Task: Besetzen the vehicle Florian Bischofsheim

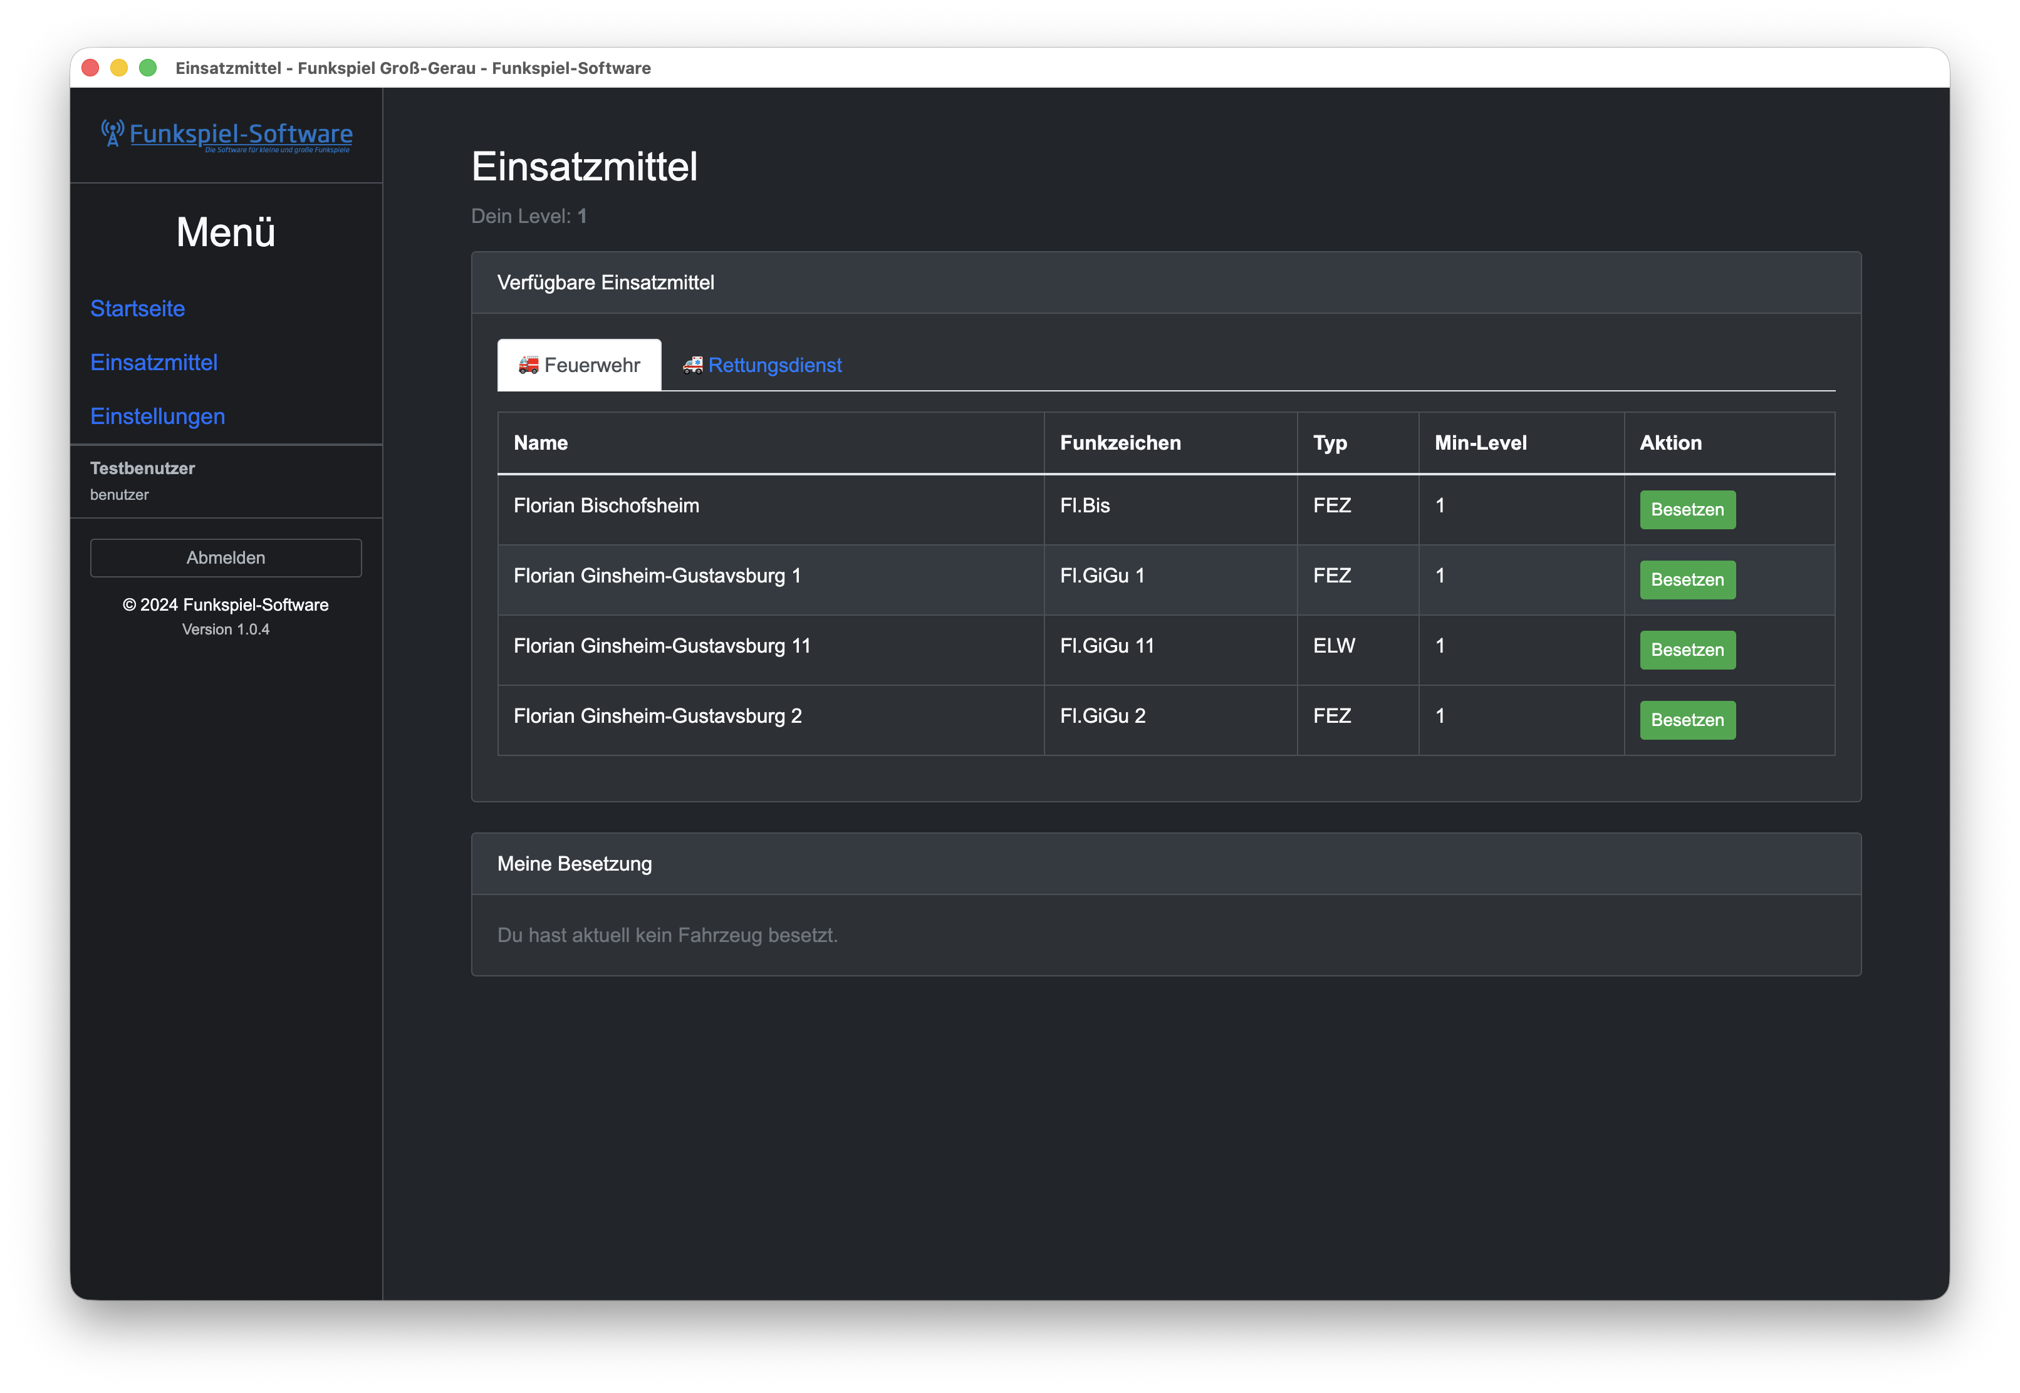Action: (1687, 509)
